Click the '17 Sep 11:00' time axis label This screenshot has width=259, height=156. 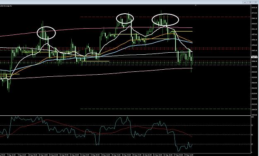189,155
